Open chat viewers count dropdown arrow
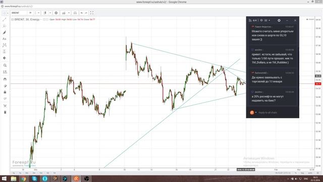 coord(269,20)
